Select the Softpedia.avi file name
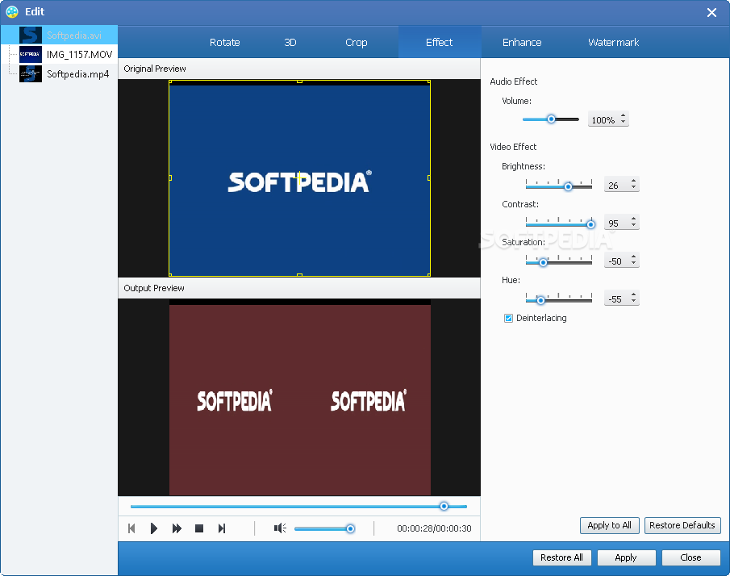This screenshot has width=730, height=576. [74, 35]
